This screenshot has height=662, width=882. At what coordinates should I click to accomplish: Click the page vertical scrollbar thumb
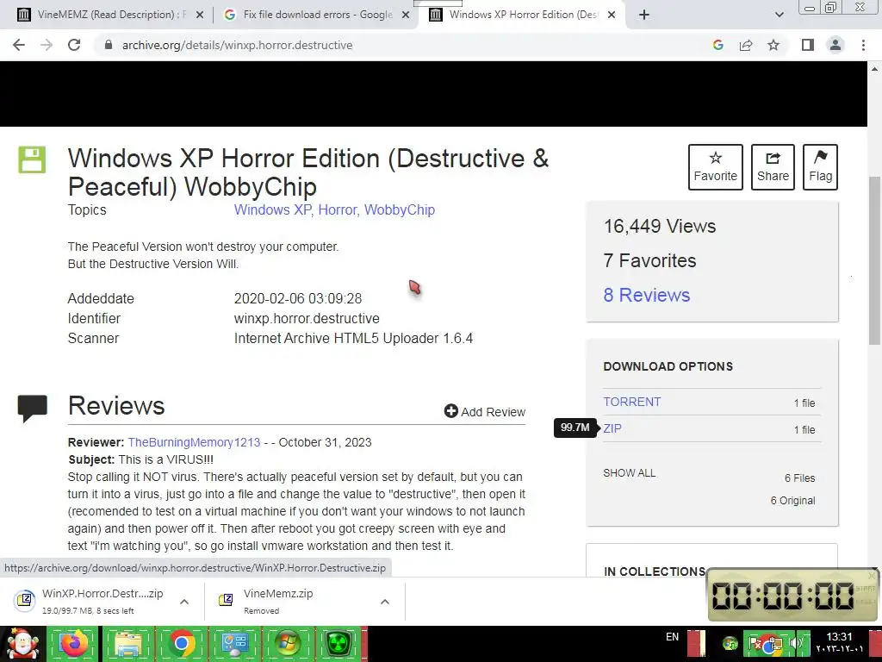tap(875, 260)
